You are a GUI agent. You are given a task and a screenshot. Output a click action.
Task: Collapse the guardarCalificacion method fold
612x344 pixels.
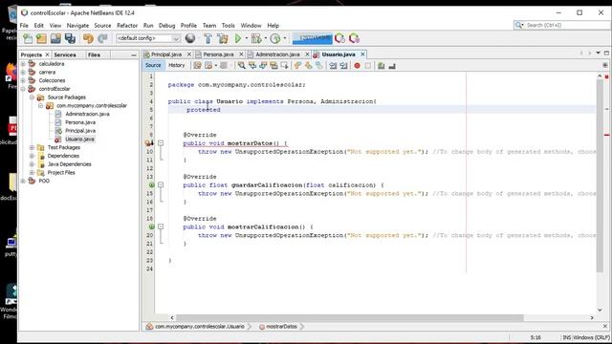click(161, 184)
